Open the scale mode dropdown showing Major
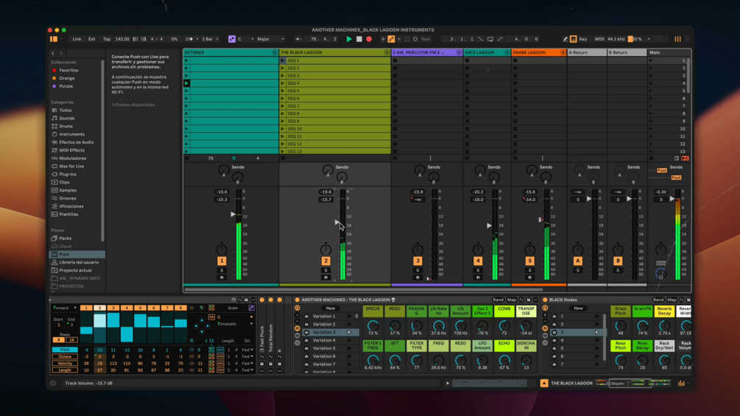The height and width of the screenshot is (416, 740). point(270,39)
